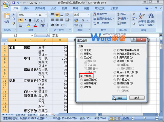Screen dimensions: 164x122
Task: Select 可见单元格 radio option
Action: coord(115,76)
